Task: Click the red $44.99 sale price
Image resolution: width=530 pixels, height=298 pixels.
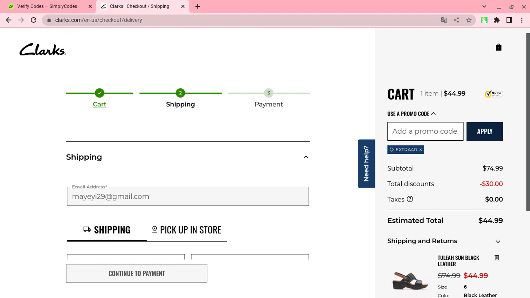Action: pyautogui.click(x=476, y=276)
